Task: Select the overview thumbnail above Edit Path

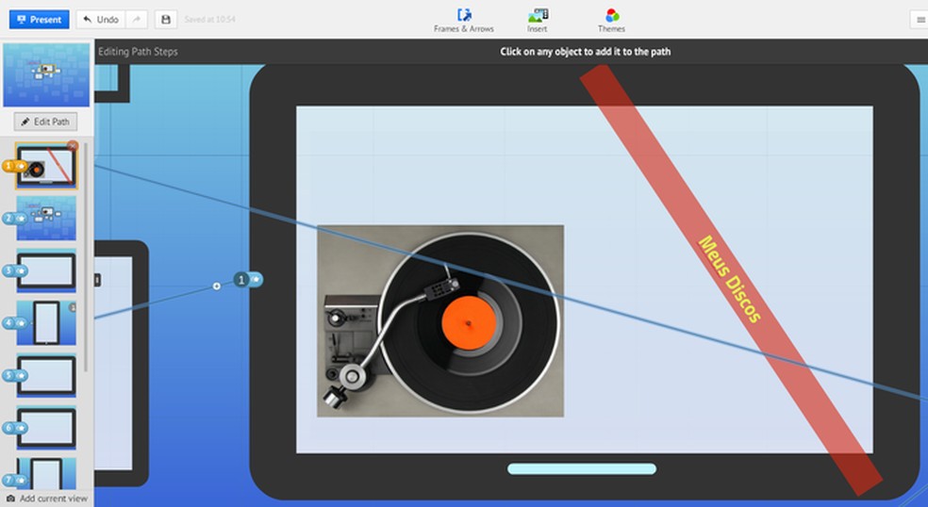Action: pyautogui.click(x=46, y=75)
